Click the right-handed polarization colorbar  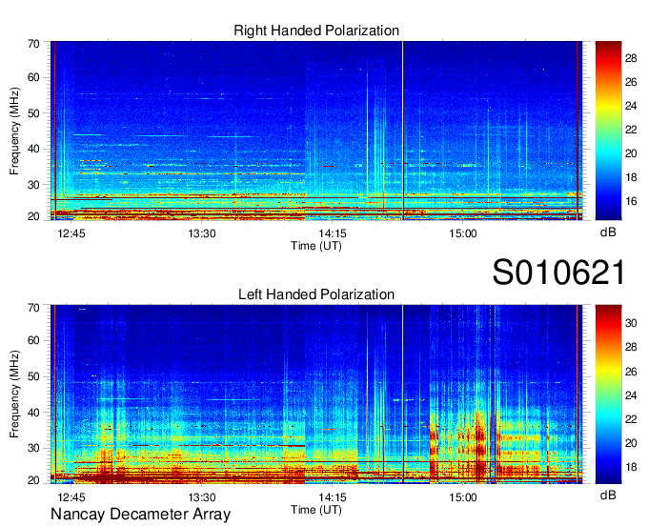click(608, 131)
